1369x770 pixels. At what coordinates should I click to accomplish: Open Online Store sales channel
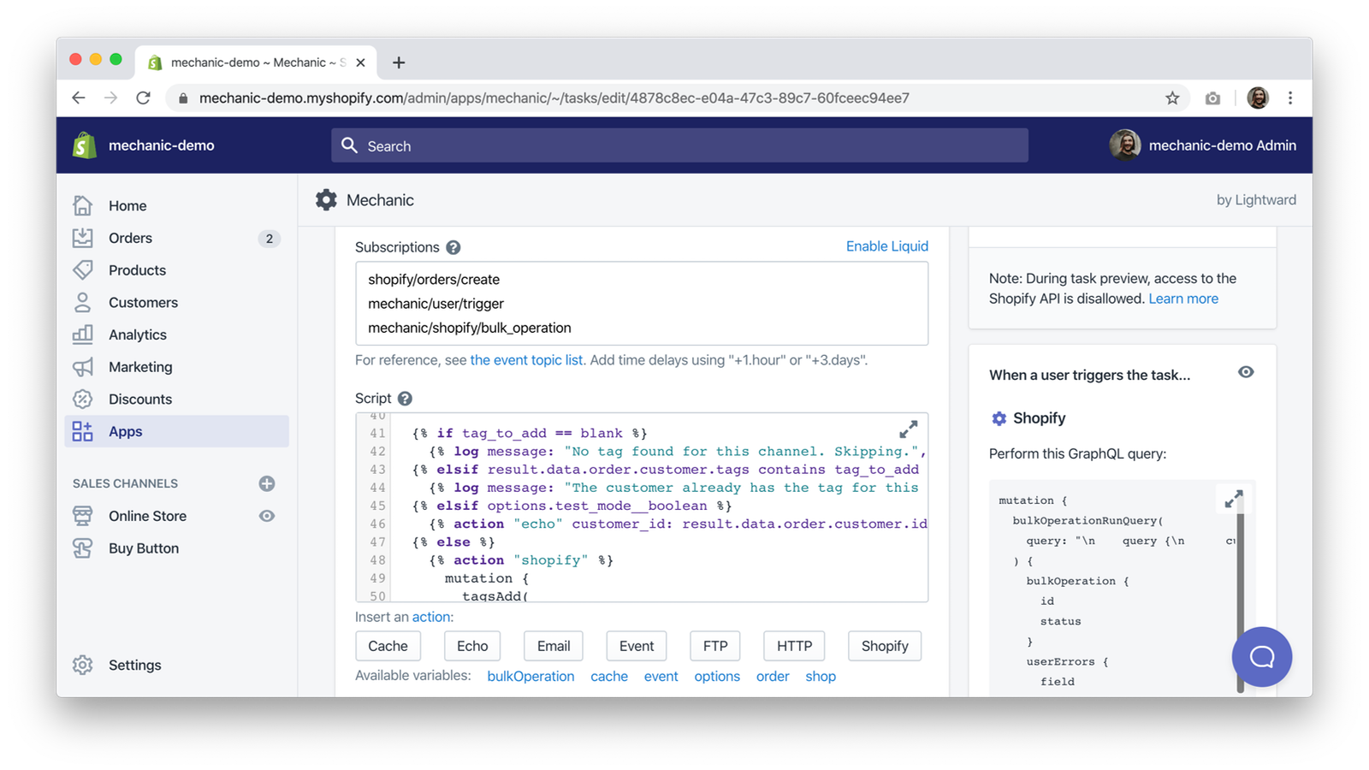(x=147, y=516)
